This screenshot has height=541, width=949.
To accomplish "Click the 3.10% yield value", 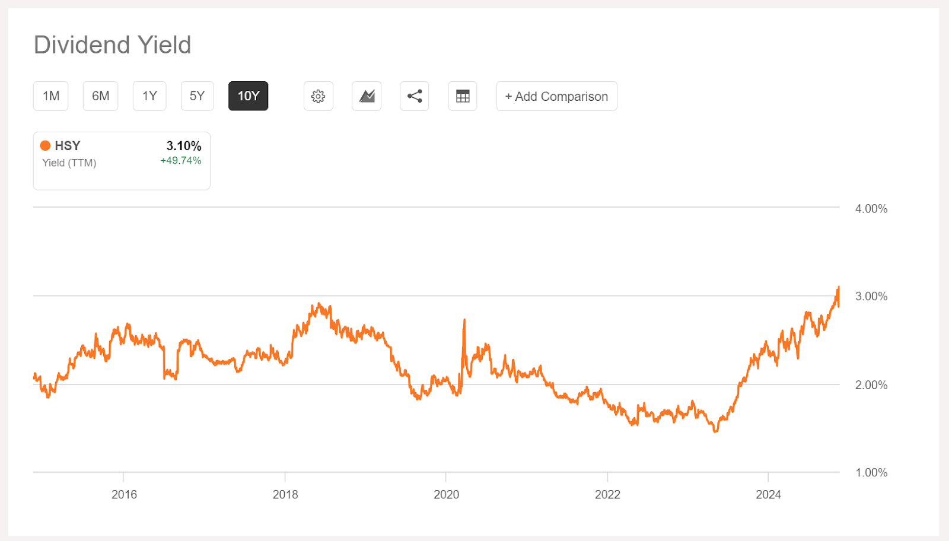I will point(184,145).
